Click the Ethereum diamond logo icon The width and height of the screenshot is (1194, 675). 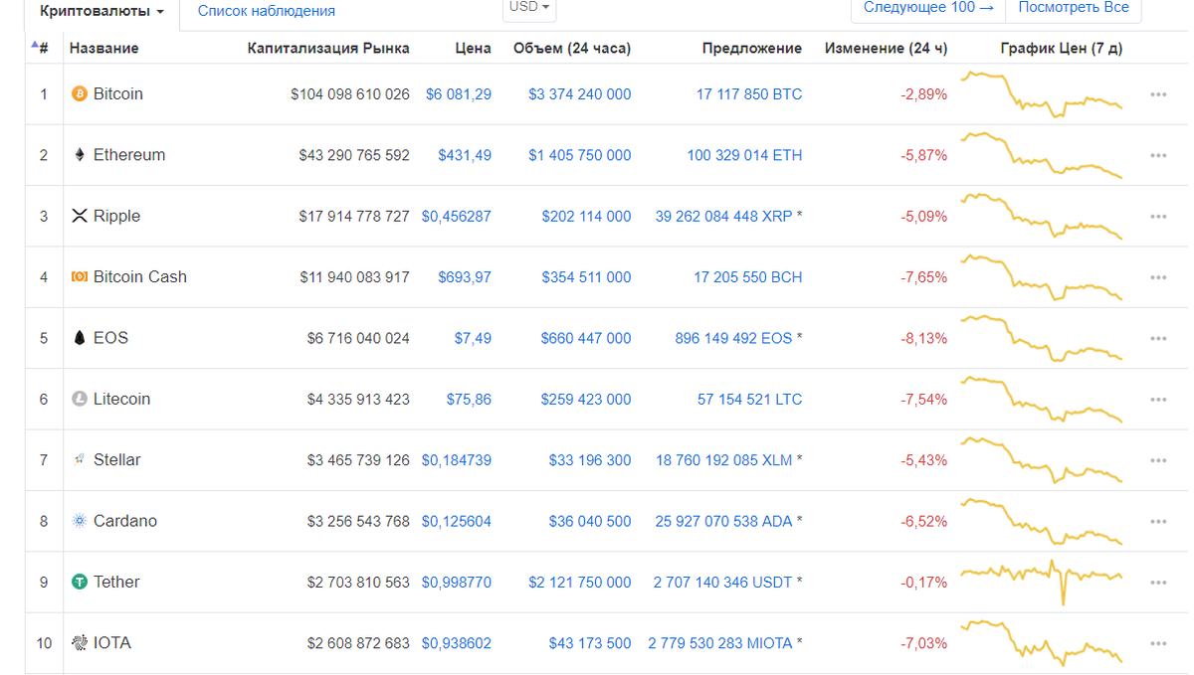80,155
